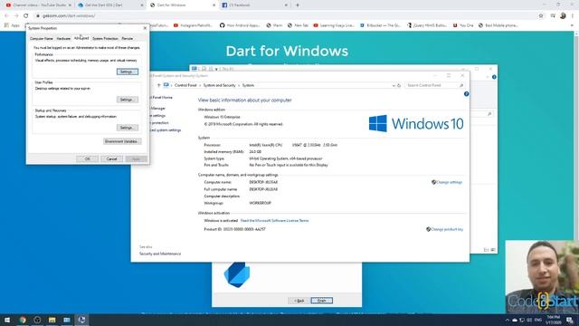This screenshot has height=326, width=579.
Task: Click Back in the Dart installer
Action: click(299, 301)
